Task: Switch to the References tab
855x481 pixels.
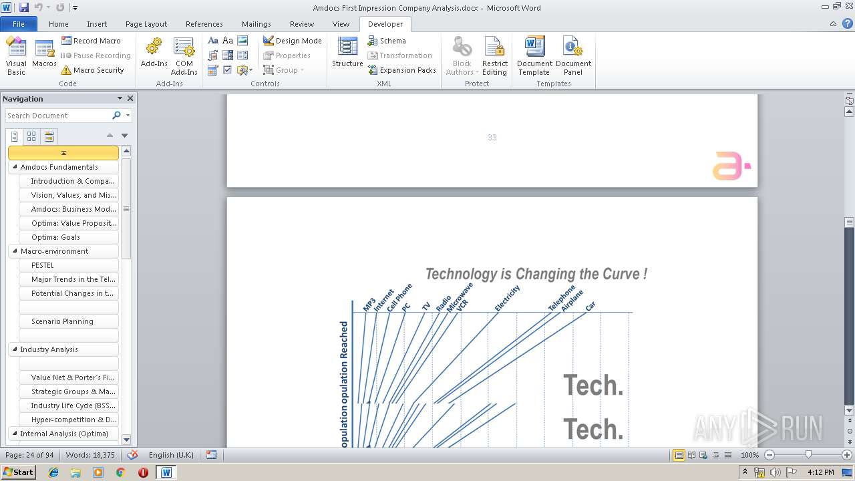Action: pos(204,24)
